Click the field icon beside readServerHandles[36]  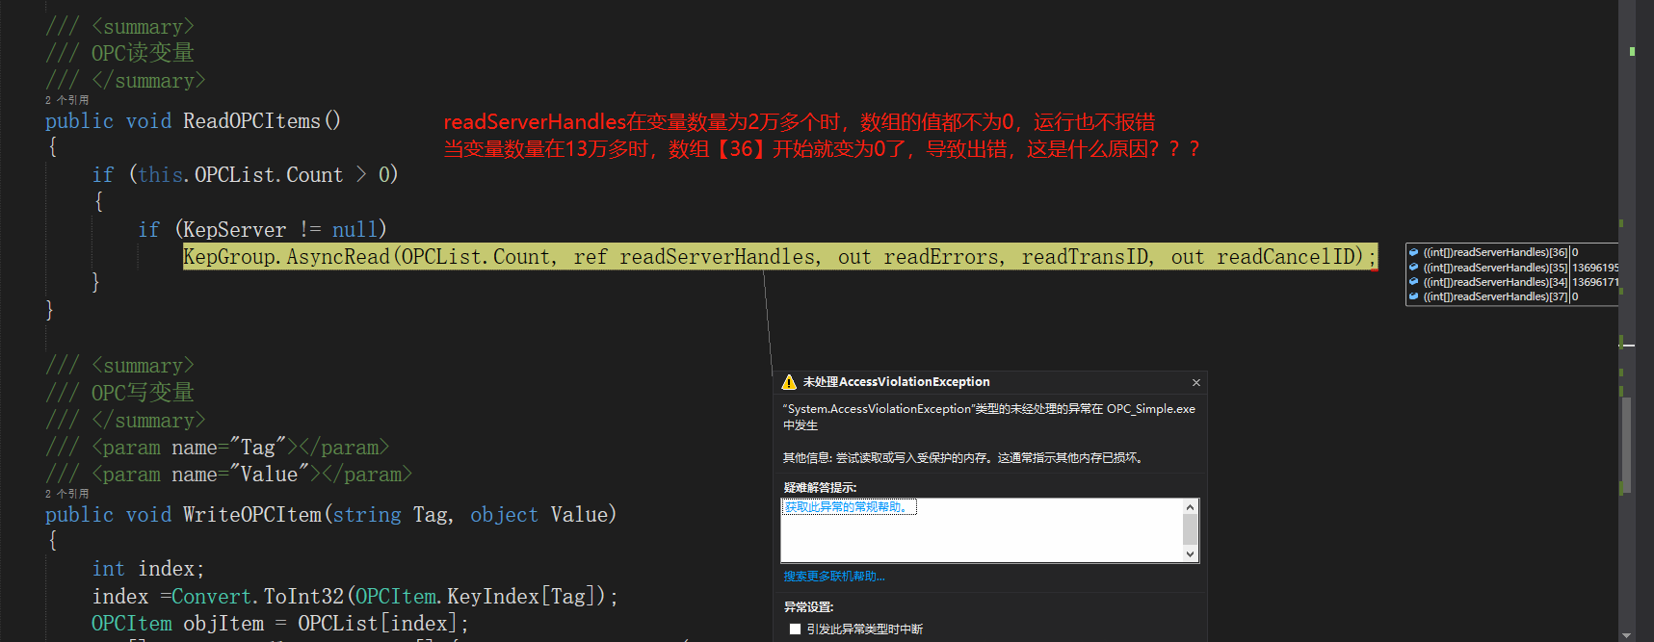tap(1414, 253)
